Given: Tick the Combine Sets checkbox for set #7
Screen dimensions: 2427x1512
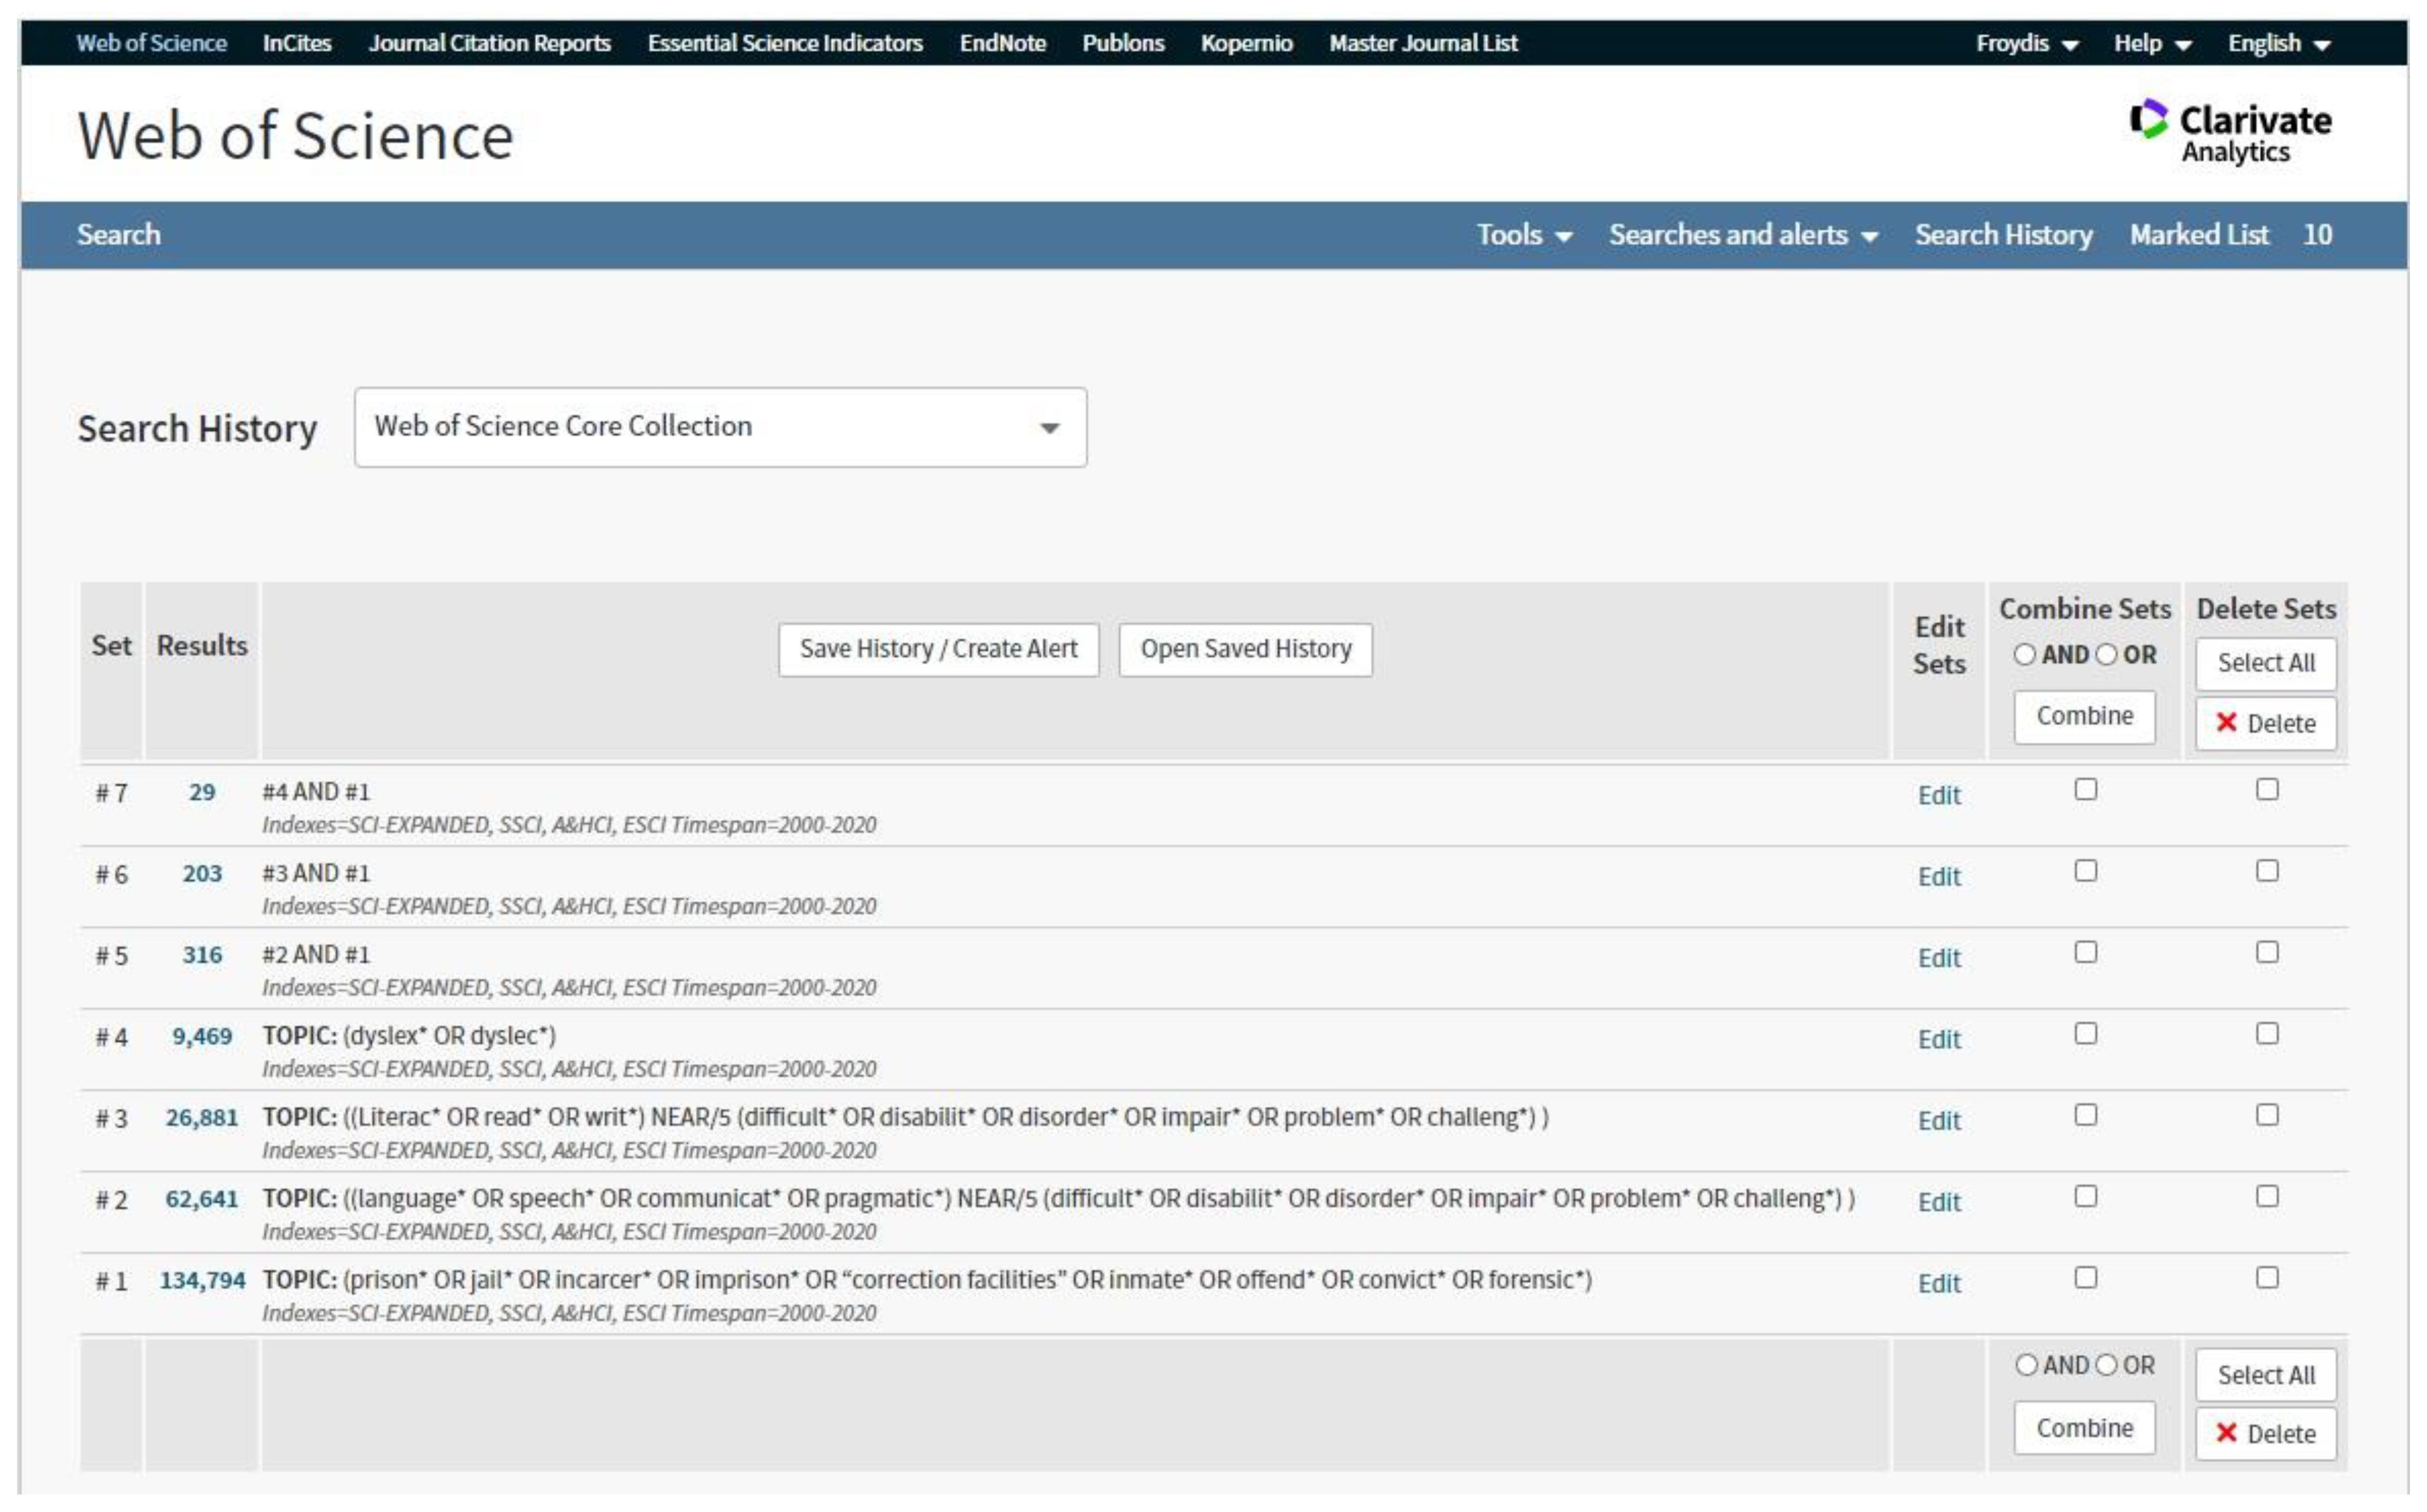Looking at the screenshot, I should tap(2085, 790).
